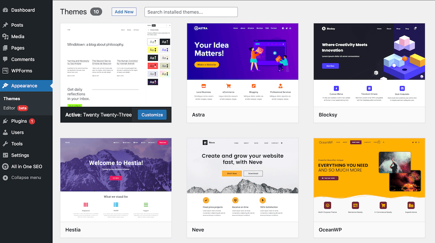Open the Appearance menu label

pyautogui.click(x=24, y=86)
